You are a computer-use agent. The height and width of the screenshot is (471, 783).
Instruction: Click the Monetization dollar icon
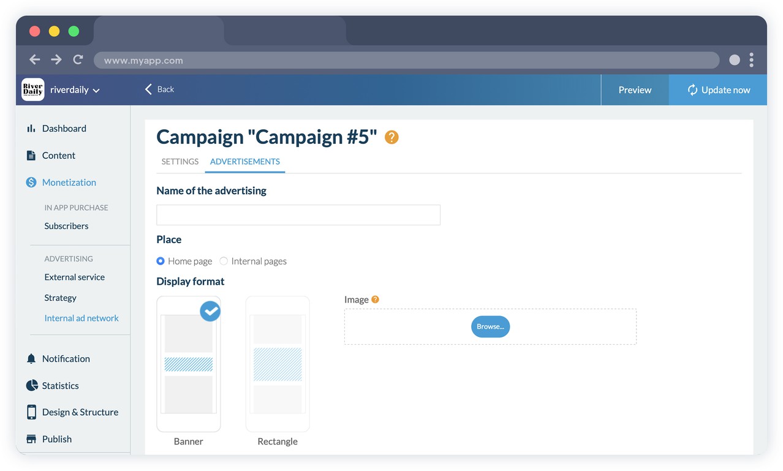click(x=31, y=183)
